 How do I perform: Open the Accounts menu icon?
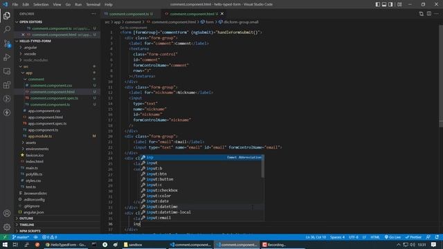pyautogui.click(x=7, y=213)
